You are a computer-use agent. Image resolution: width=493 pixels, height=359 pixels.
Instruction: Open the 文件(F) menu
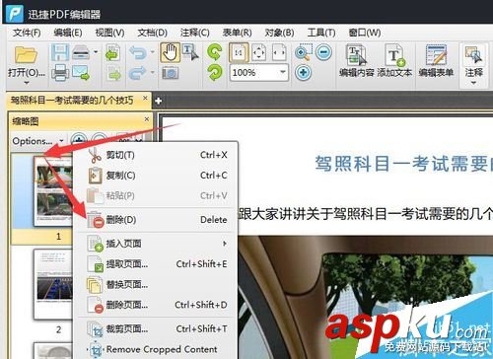27,33
